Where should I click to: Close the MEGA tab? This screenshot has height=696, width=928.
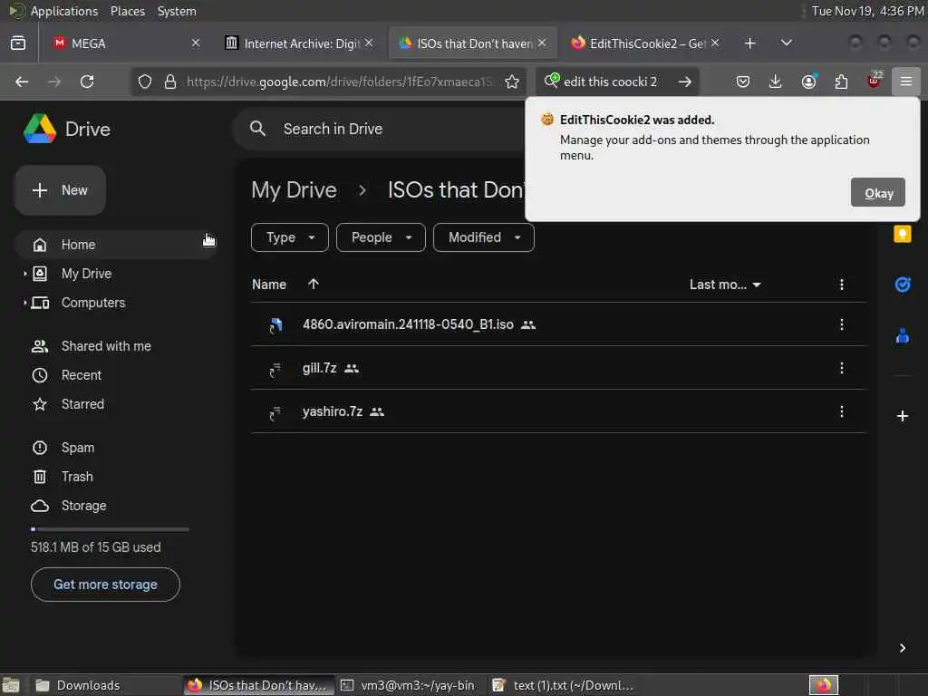click(196, 43)
